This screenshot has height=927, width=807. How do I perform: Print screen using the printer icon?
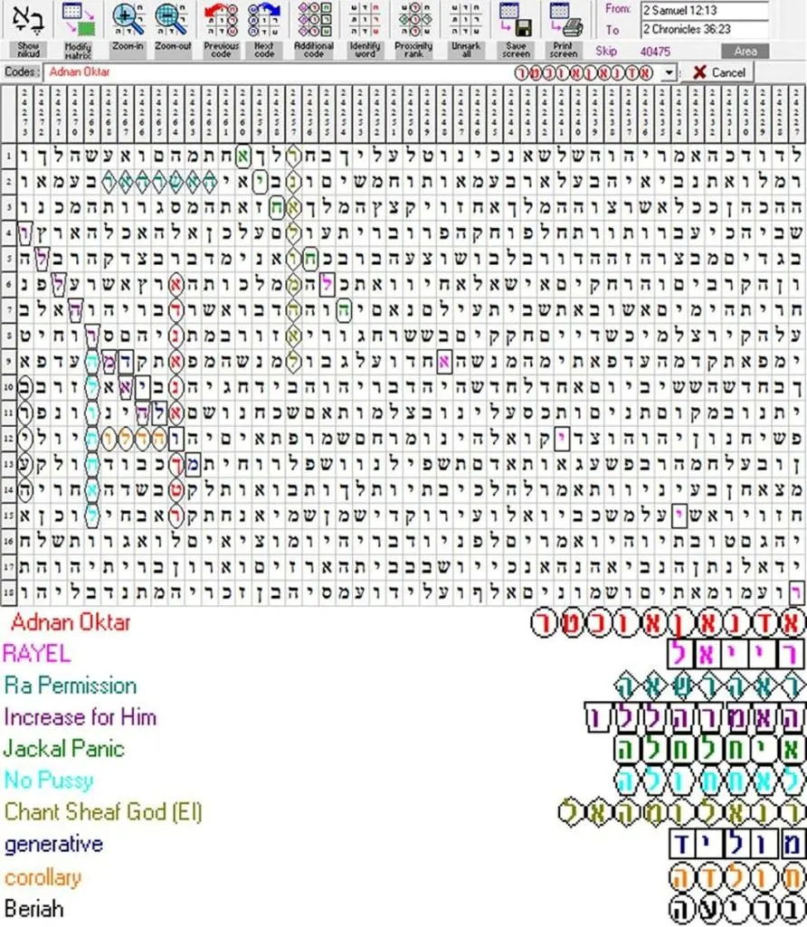565,20
